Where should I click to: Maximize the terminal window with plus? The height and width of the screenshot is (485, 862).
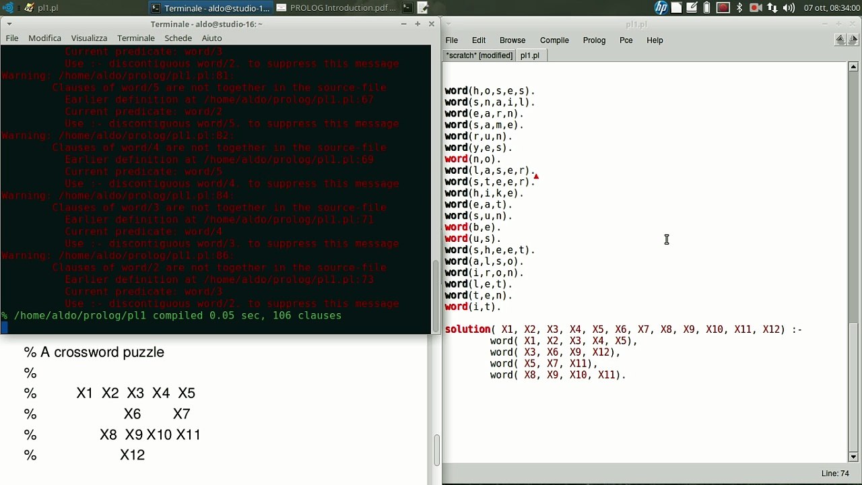[418, 24]
